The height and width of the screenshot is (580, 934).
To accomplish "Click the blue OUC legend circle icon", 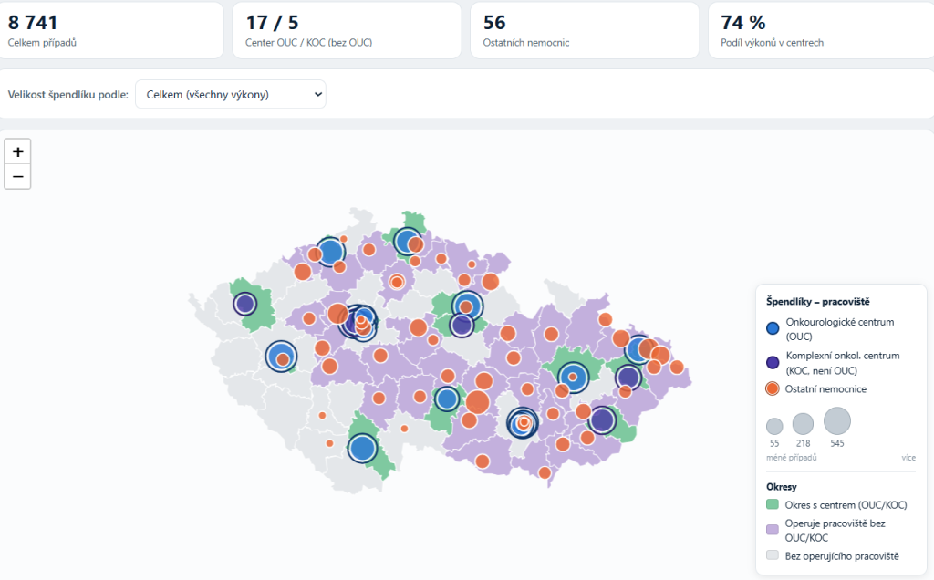I will [773, 328].
